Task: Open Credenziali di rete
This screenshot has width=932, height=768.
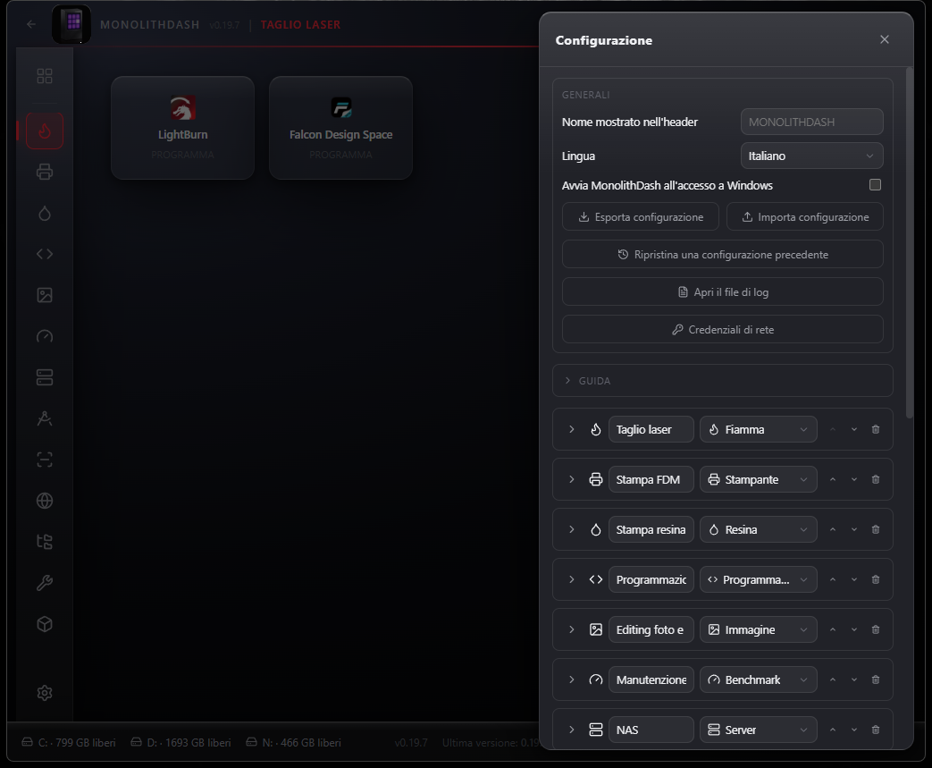Action: click(x=723, y=330)
